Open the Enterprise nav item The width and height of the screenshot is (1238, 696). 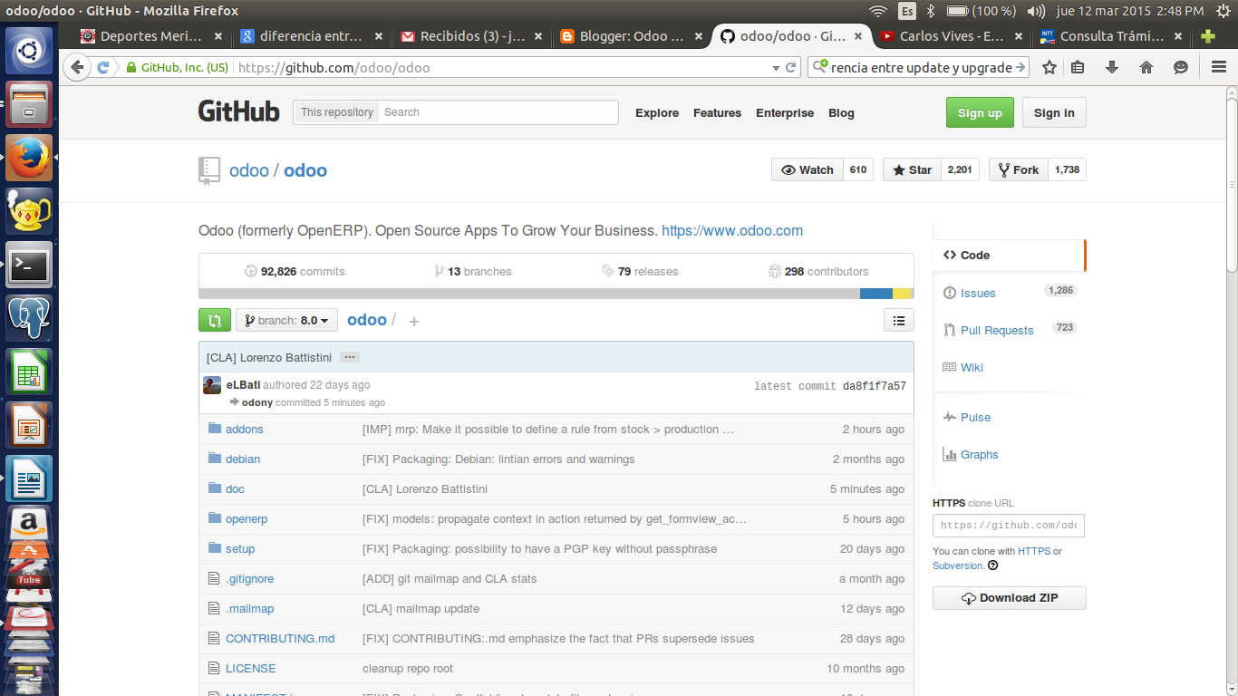click(x=785, y=112)
